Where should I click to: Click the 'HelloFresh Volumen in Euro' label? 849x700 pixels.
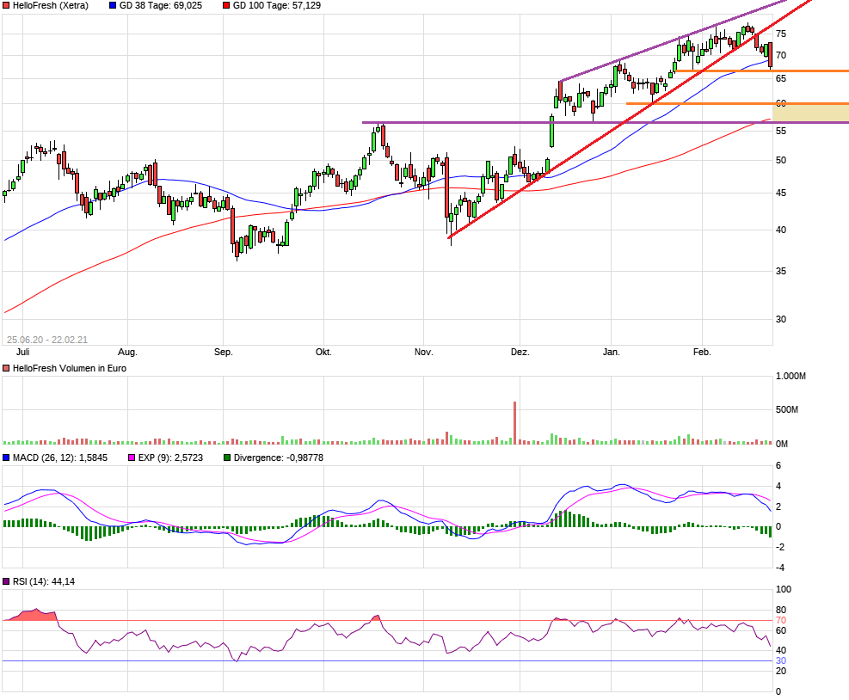point(70,368)
